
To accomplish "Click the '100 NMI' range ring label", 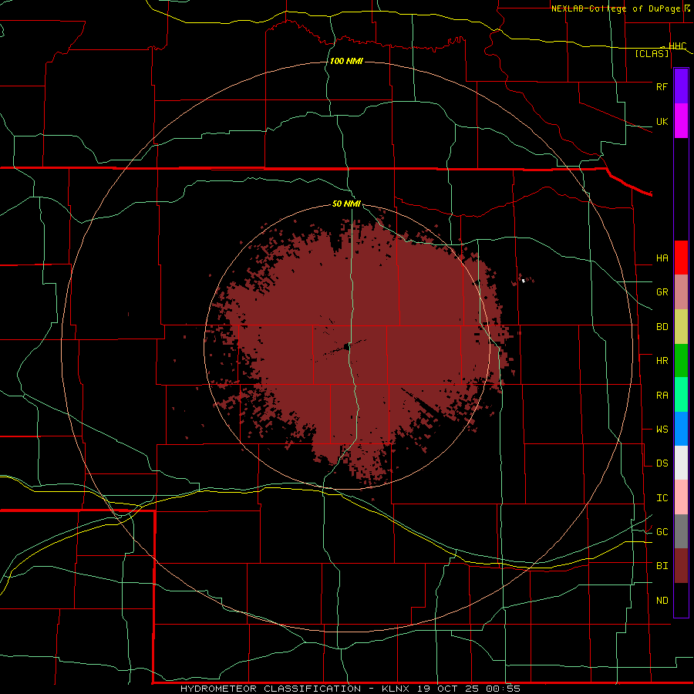I will click(346, 61).
